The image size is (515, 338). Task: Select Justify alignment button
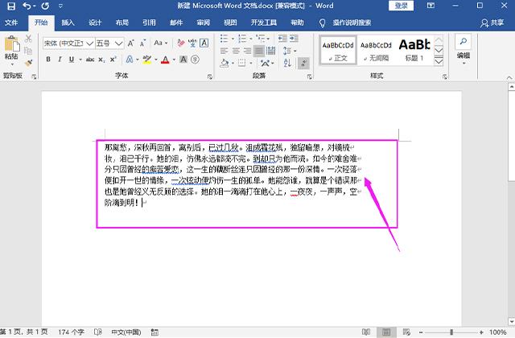point(259,51)
